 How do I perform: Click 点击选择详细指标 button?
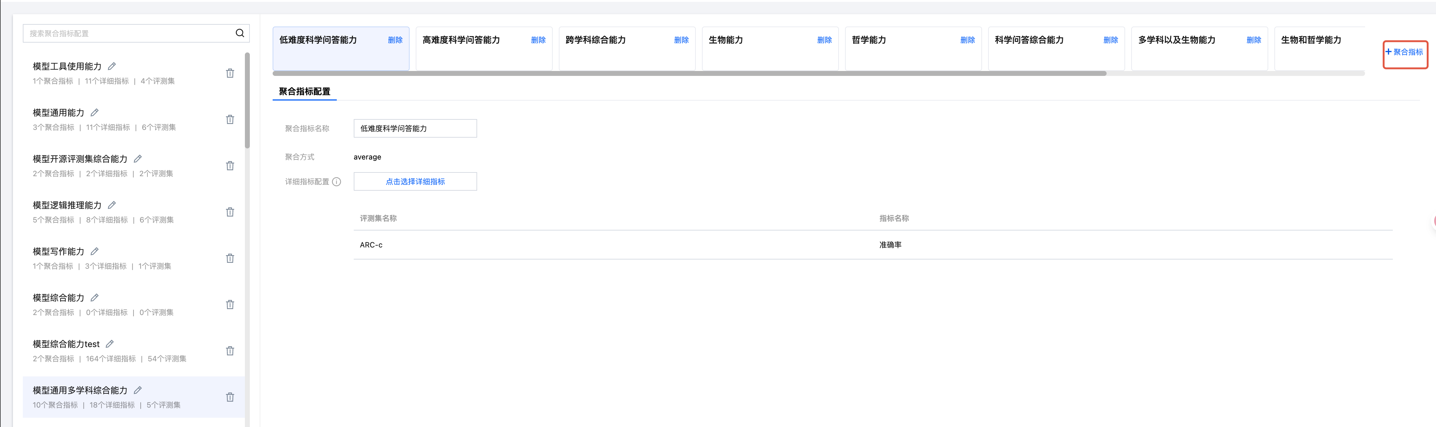coord(415,182)
